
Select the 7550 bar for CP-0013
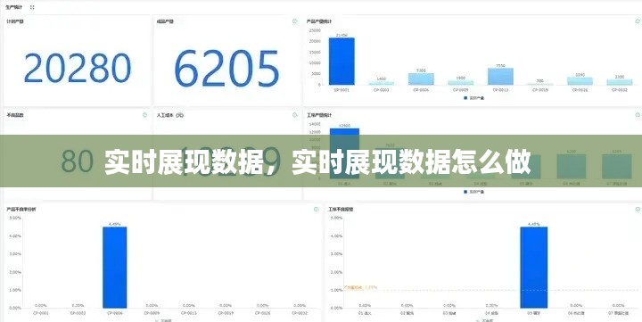(500, 77)
